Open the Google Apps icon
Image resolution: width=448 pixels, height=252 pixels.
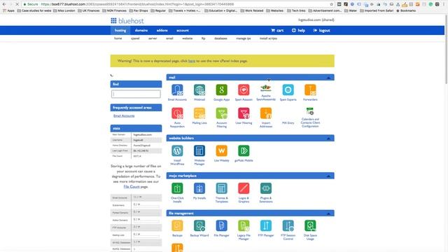221,90
